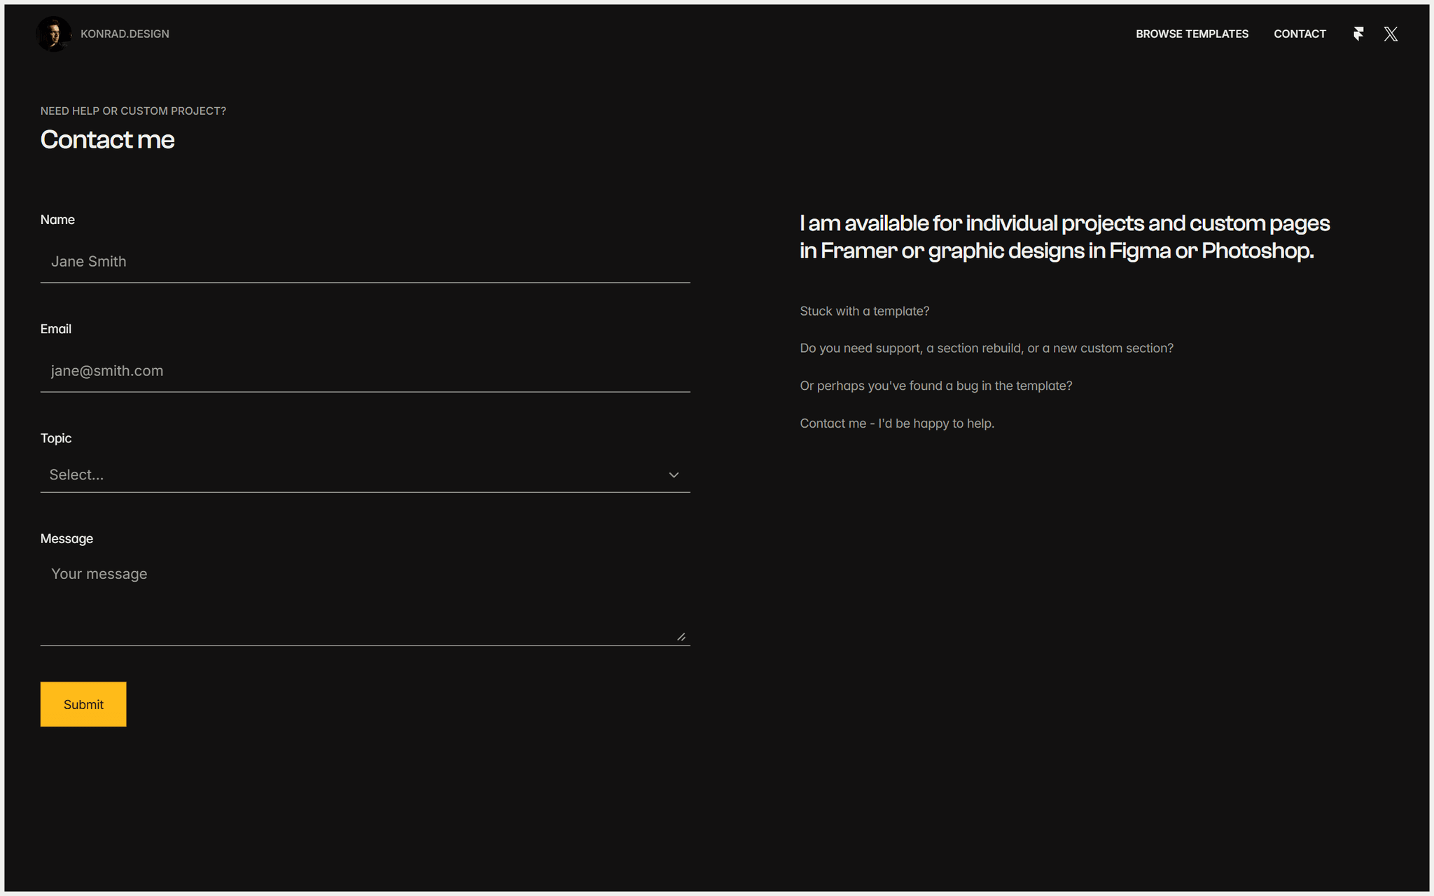The image size is (1434, 896).
Task: Open the Topic 'Select...' combo box
Action: pos(365,475)
